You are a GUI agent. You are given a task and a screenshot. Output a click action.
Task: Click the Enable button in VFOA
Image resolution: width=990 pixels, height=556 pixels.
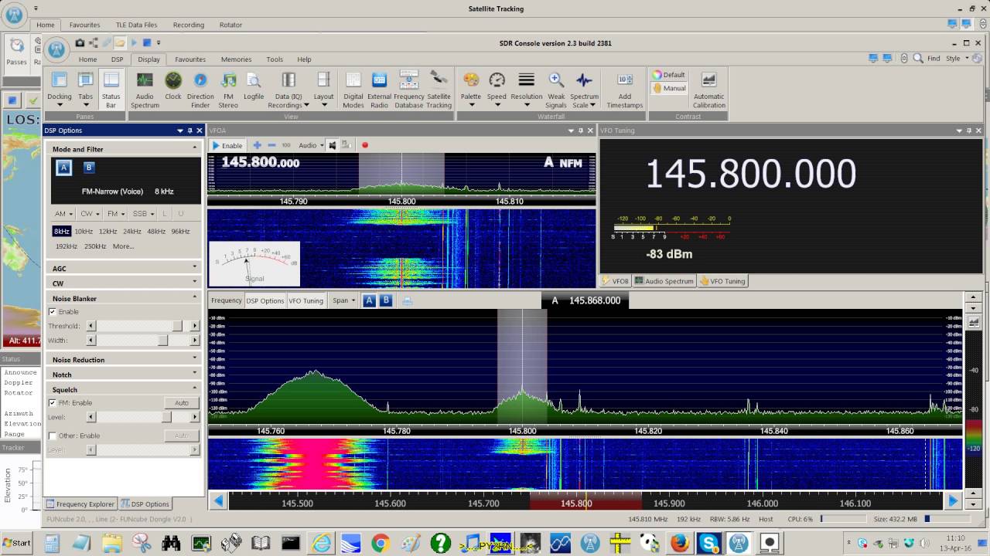(227, 145)
